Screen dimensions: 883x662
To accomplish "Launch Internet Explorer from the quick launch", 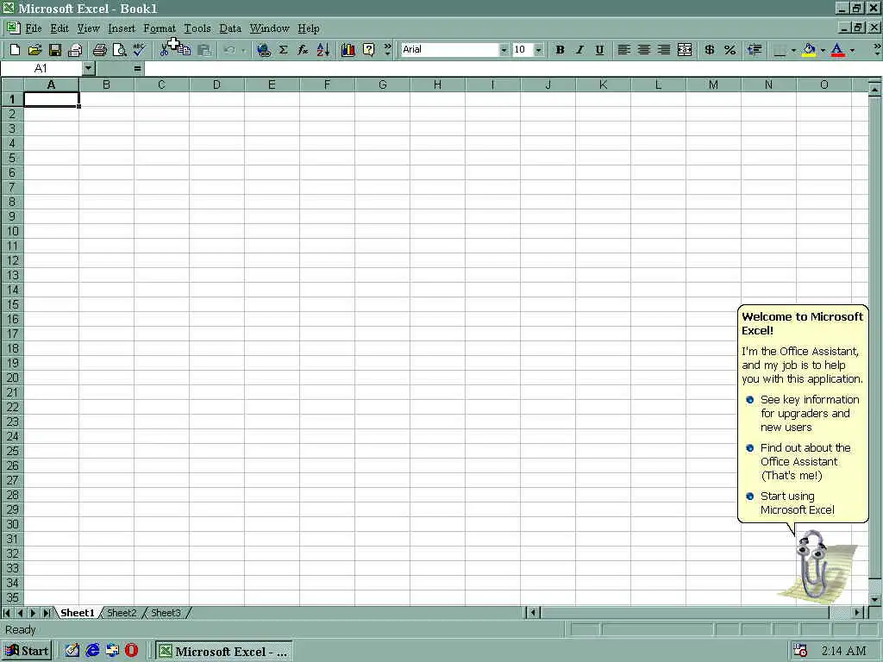I will pos(92,650).
